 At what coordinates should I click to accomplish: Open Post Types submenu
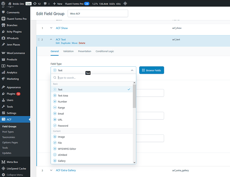click(8, 132)
